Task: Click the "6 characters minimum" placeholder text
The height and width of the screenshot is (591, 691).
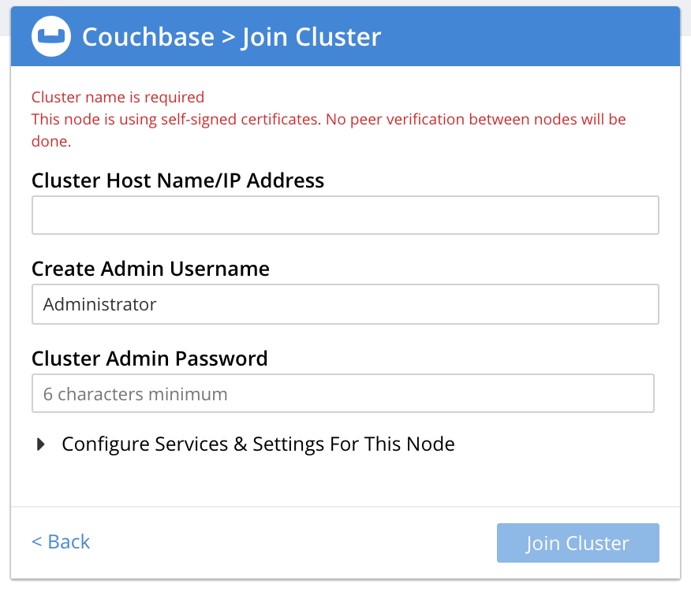Action: point(135,393)
